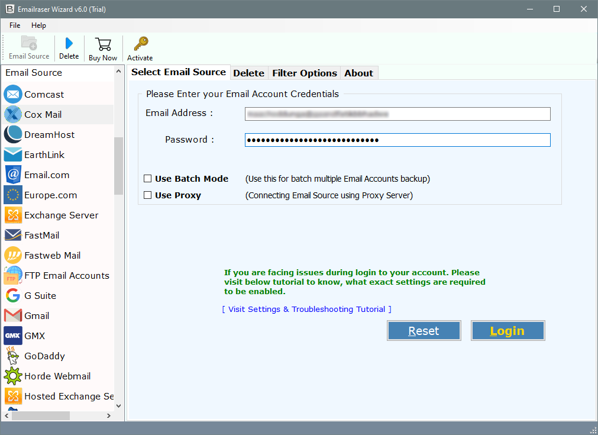
Task: Choose the G Suite Google icon
Action: [x=13, y=296]
